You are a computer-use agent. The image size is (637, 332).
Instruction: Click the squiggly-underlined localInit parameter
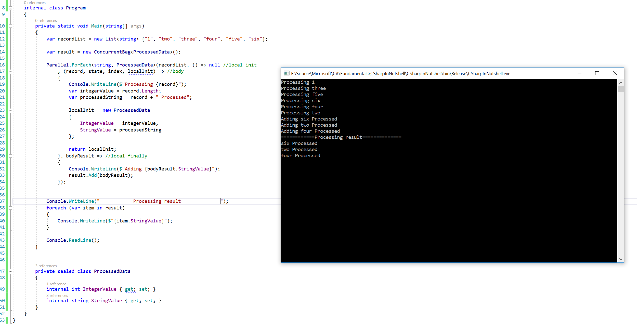[140, 71]
